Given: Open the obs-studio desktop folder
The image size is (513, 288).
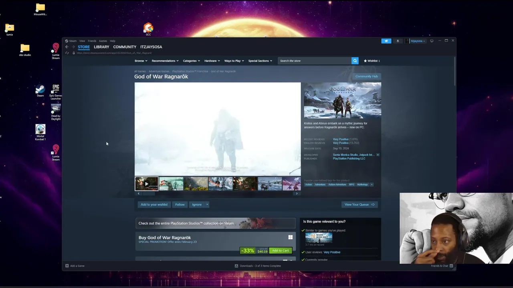Looking at the screenshot, I should 25,50.
